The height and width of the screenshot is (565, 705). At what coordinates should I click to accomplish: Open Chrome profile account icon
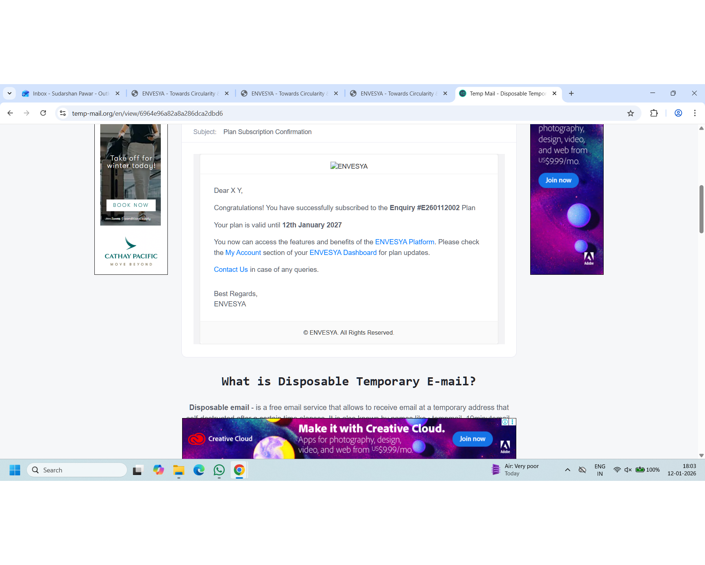point(678,113)
